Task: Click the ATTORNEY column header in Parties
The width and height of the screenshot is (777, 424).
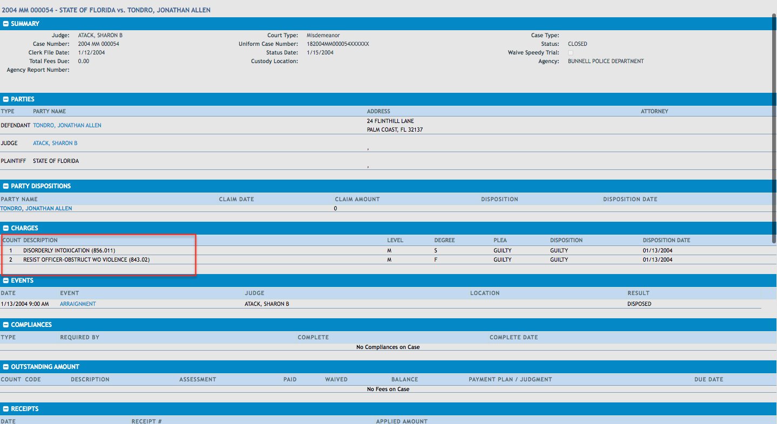Action: pyautogui.click(x=654, y=111)
